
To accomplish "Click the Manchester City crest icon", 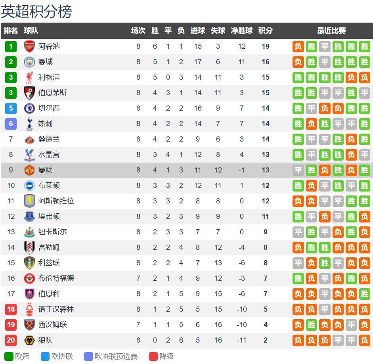I will tap(30, 62).
